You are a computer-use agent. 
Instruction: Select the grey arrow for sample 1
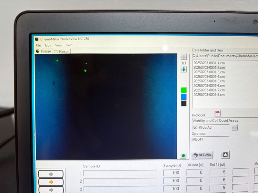pyautogui.click(x=51, y=174)
